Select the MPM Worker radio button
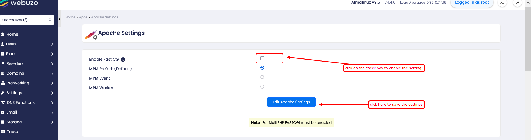 click(x=262, y=87)
